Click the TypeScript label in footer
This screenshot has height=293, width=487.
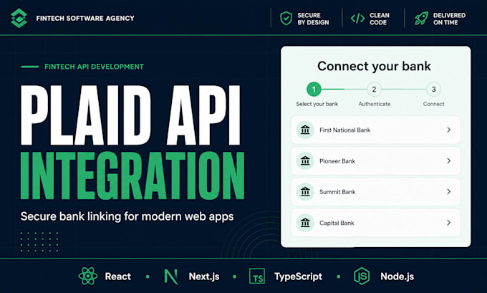point(298,277)
